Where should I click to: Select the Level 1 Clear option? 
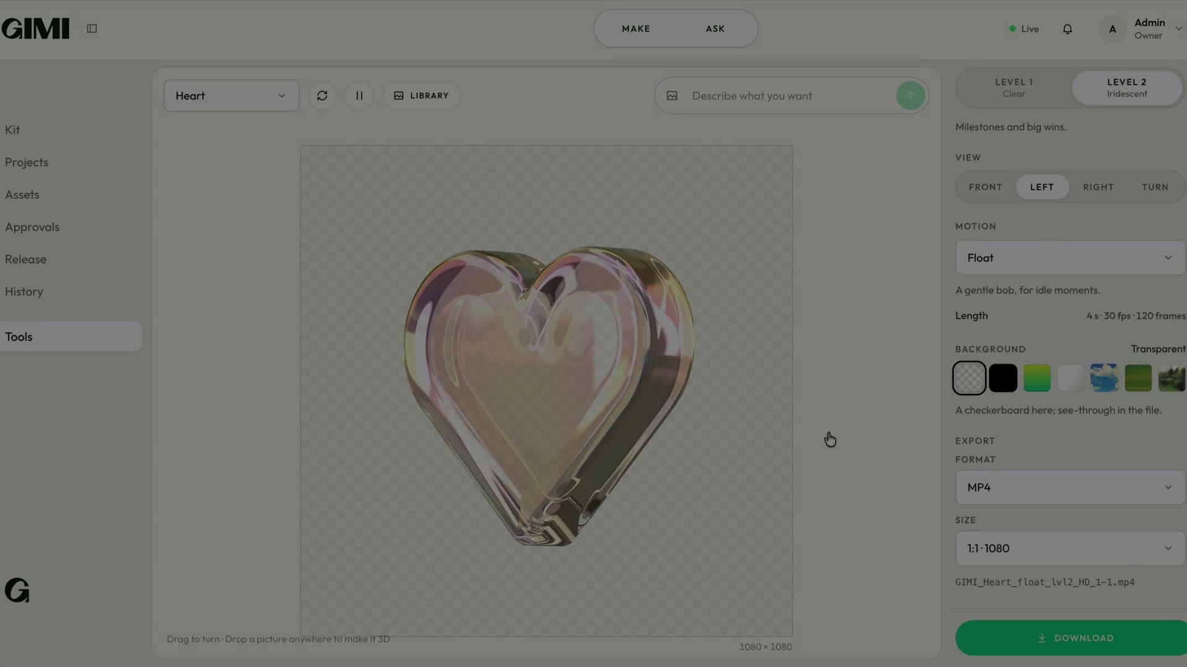coord(1014,88)
